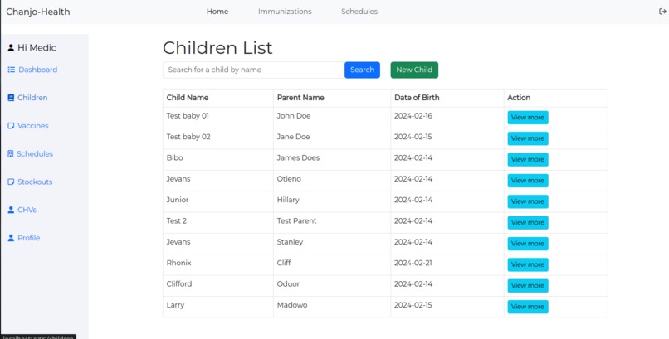Open the Vaccines sidebar link
The height and width of the screenshot is (339, 669).
click(x=33, y=126)
